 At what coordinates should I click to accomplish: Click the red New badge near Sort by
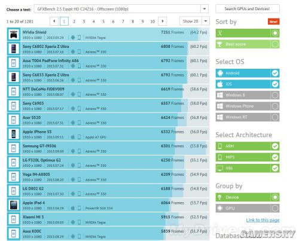(x=274, y=22)
